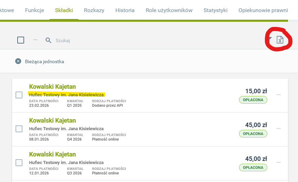Select checkbox for the Q1 2035 payment
The height and width of the screenshot is (182, 298).
(x=19, y=95)
